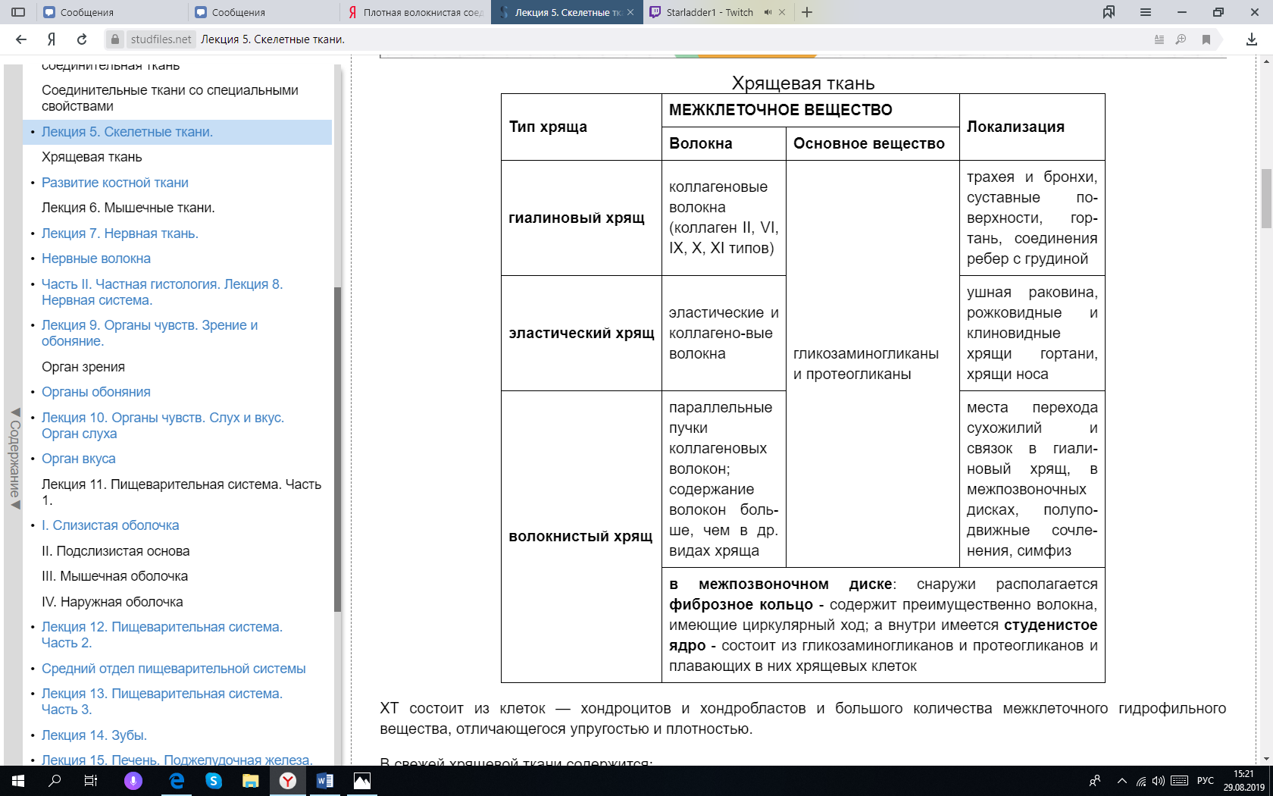The image size is (1273, 796).
Task: Open the Yandex browser main menu
Action: [1146, 12]
